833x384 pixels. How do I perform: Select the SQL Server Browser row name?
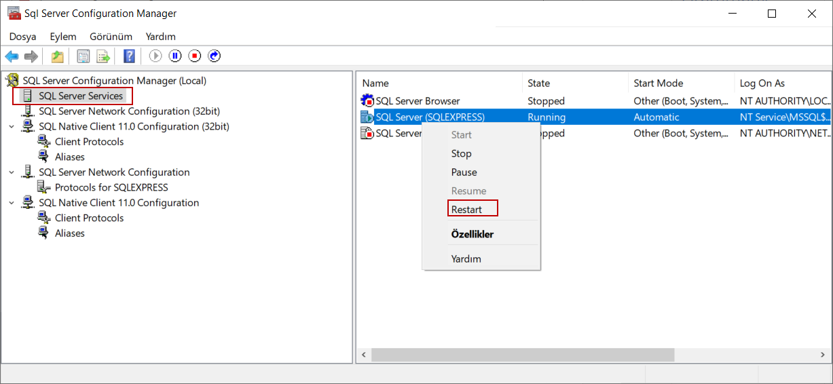(x=418, y=101)
